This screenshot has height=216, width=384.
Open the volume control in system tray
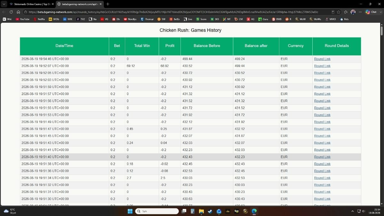(364, 211)
